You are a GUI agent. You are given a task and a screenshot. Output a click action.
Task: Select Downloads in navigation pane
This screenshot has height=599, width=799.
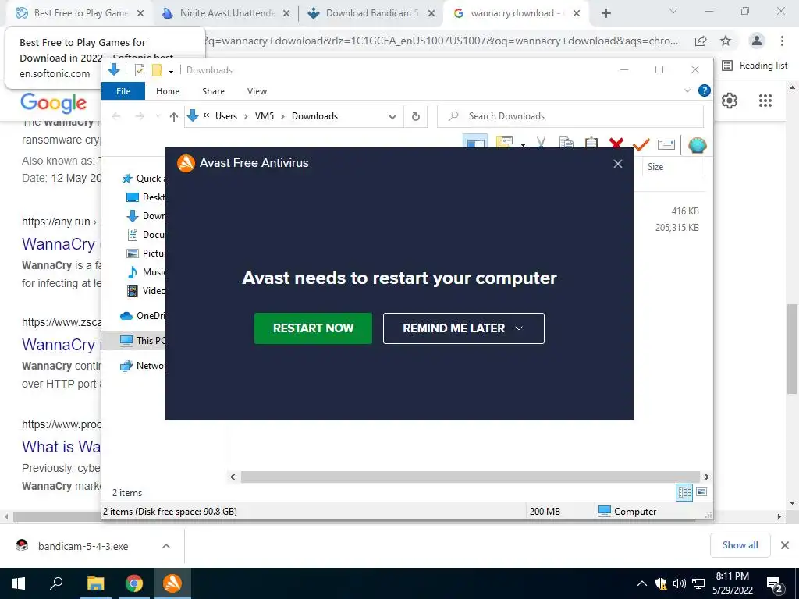click(146, 216)
